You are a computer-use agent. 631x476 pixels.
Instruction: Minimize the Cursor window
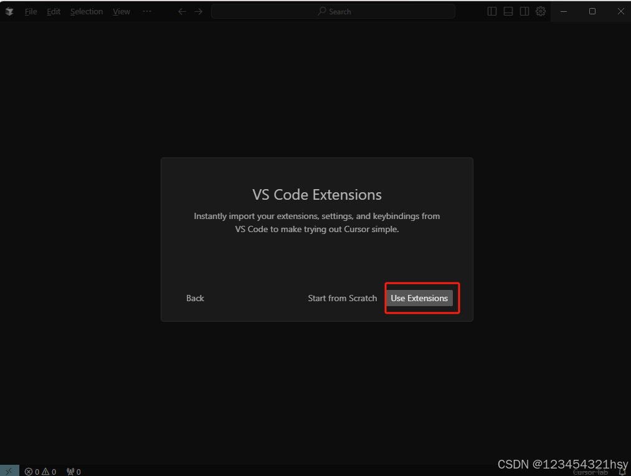(x=564, y=11)
